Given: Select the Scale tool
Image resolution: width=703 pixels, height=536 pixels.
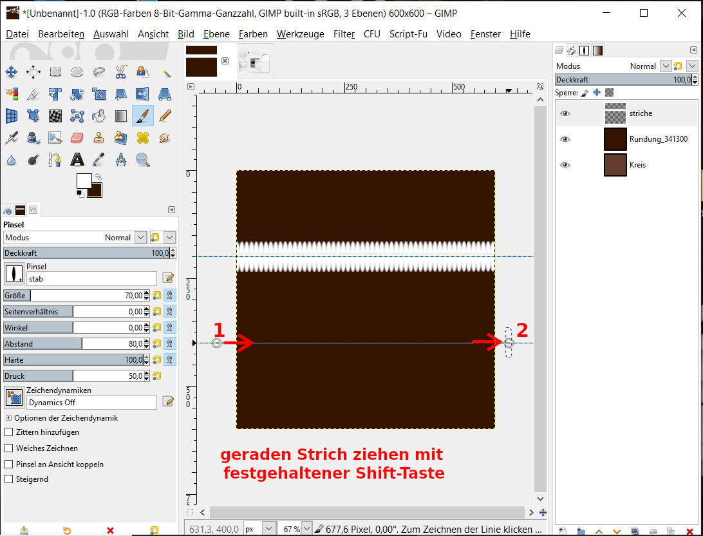Looking at the screenshot, I should [99, 94].
